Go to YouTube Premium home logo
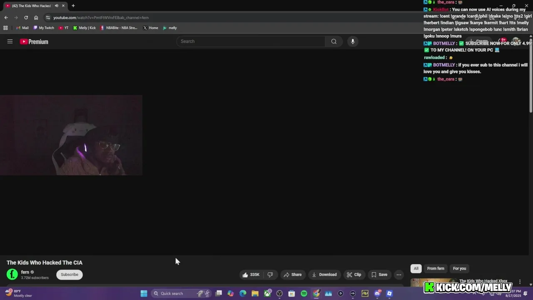The image size is (533, 300). (x=34, y=42)
